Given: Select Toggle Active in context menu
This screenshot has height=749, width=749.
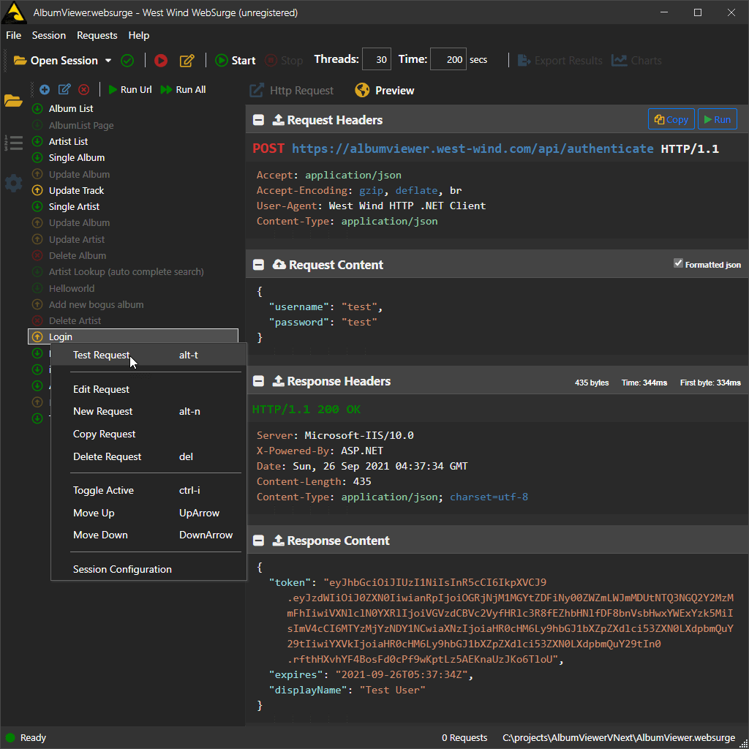Looking at the screenshot, I should click(103, 490).
